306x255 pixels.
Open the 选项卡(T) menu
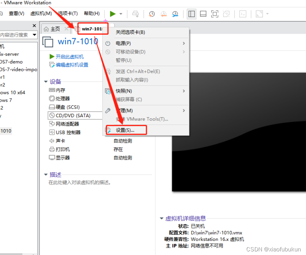[68, 13]
